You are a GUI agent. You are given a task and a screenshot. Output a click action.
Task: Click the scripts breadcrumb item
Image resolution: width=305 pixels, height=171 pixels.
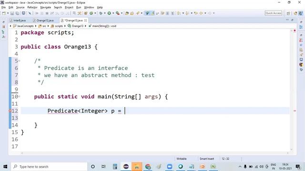point(57,26)
